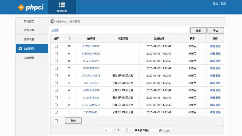The height and width of the screenshot is (136, 242).
Task: Click 删除 for row ID 2
Action: coord(218,105)
